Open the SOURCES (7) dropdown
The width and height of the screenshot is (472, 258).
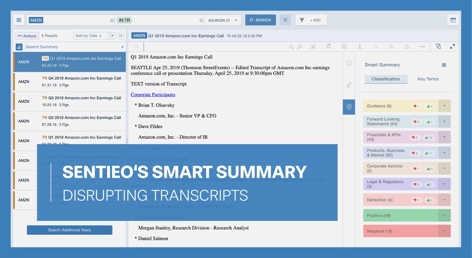(222, 20)
